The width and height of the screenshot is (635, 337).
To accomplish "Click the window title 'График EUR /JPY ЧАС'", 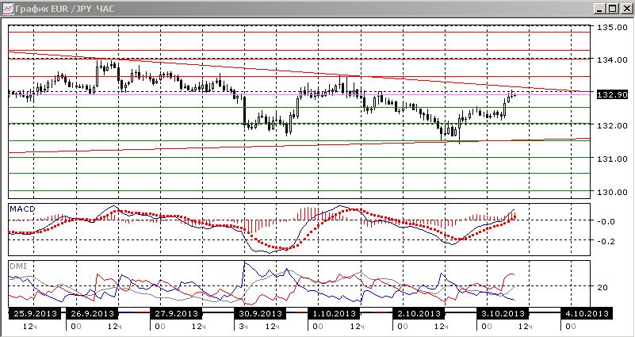I will click(65, 9).
